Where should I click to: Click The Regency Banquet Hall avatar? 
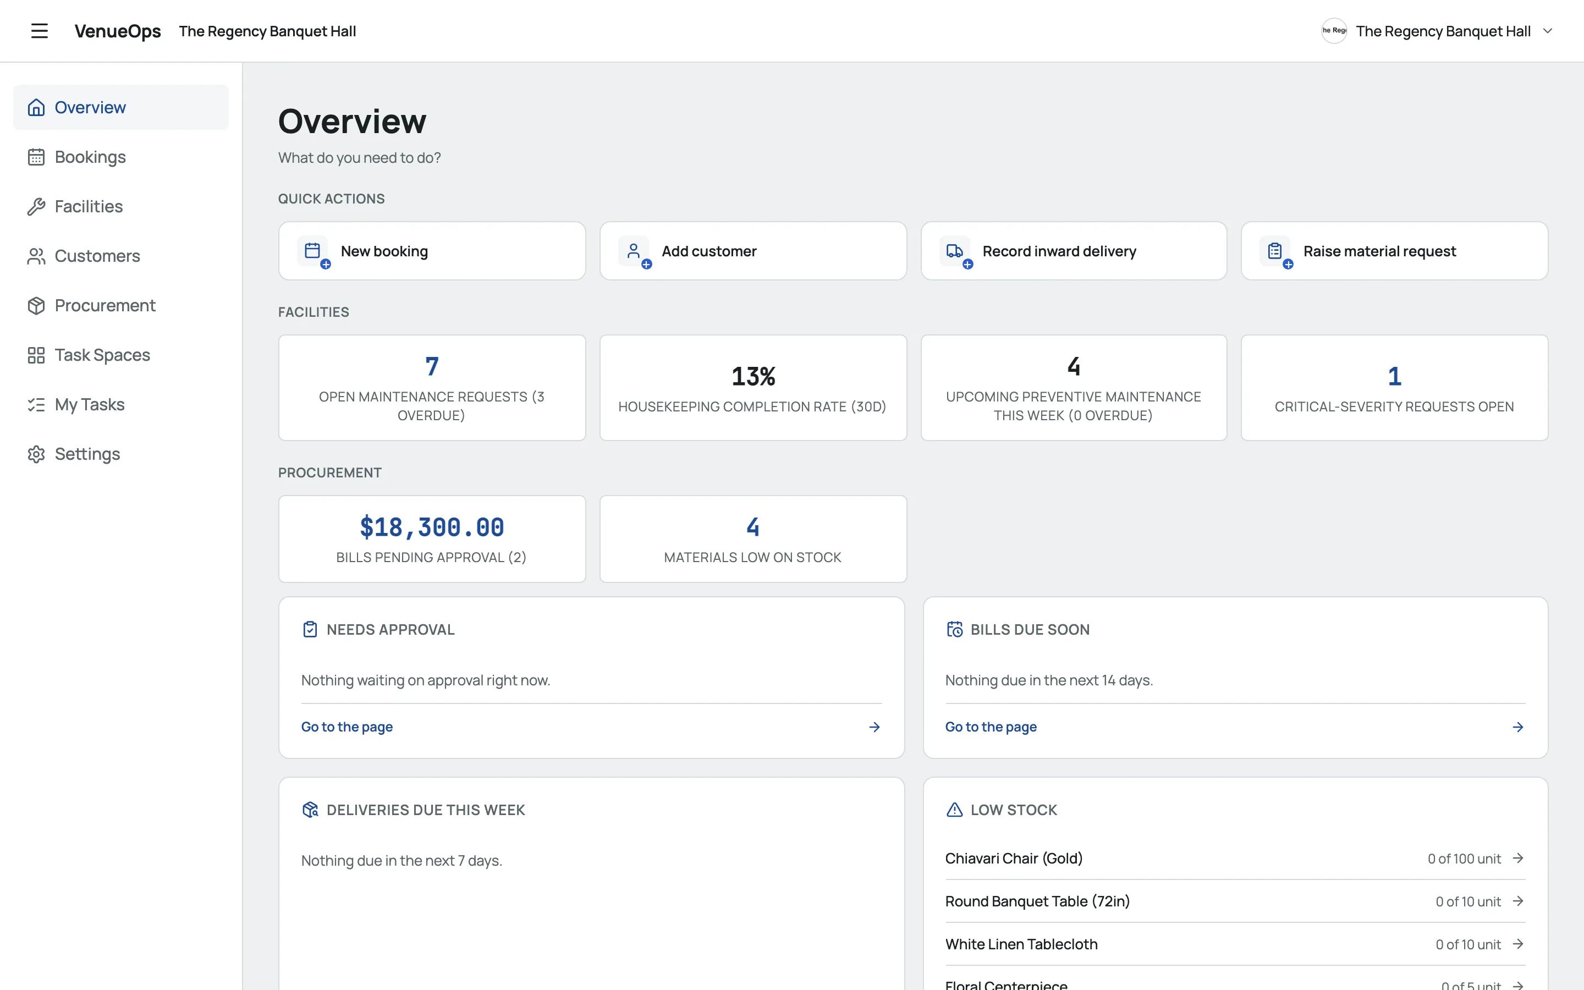pyautogui.click(x=1333, y=31)
